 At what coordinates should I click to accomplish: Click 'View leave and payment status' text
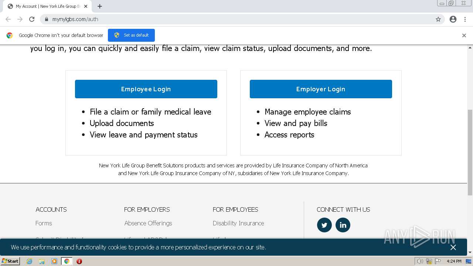point(144,135)
